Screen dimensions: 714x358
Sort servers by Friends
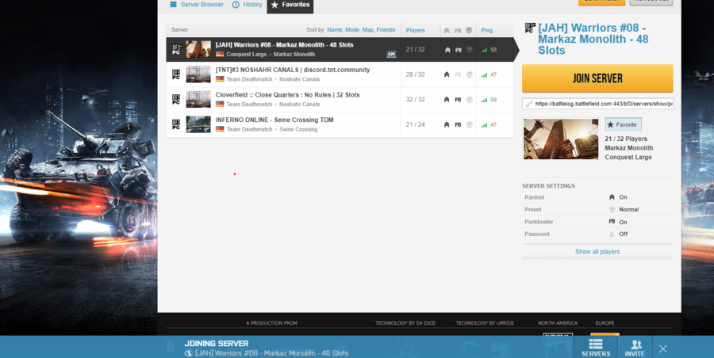pyautogui.click(x=386, y=30)
